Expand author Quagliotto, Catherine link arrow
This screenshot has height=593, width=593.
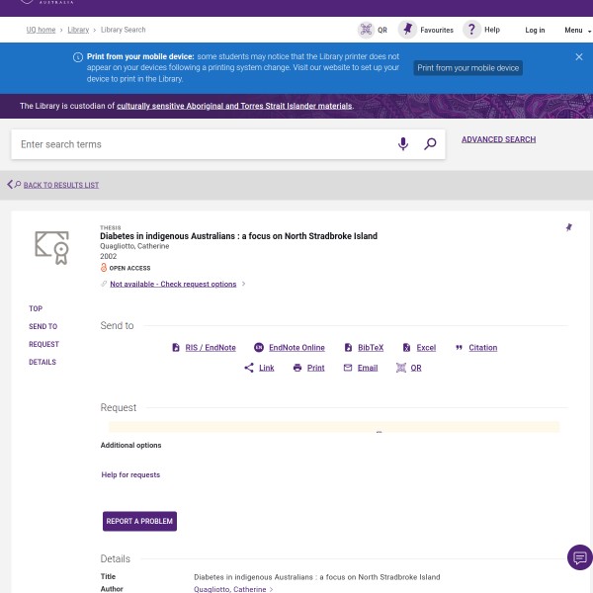click(272, 590)
